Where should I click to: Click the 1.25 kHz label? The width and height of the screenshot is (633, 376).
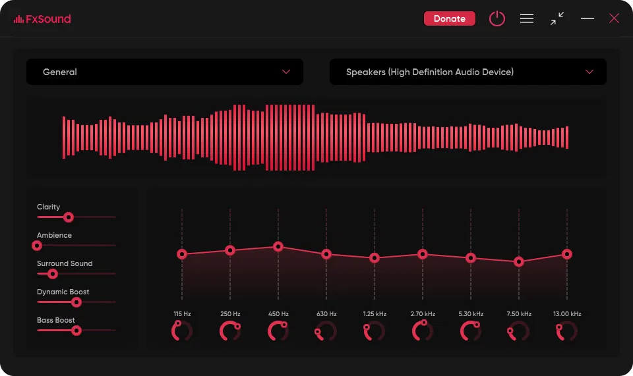(375, 314)
